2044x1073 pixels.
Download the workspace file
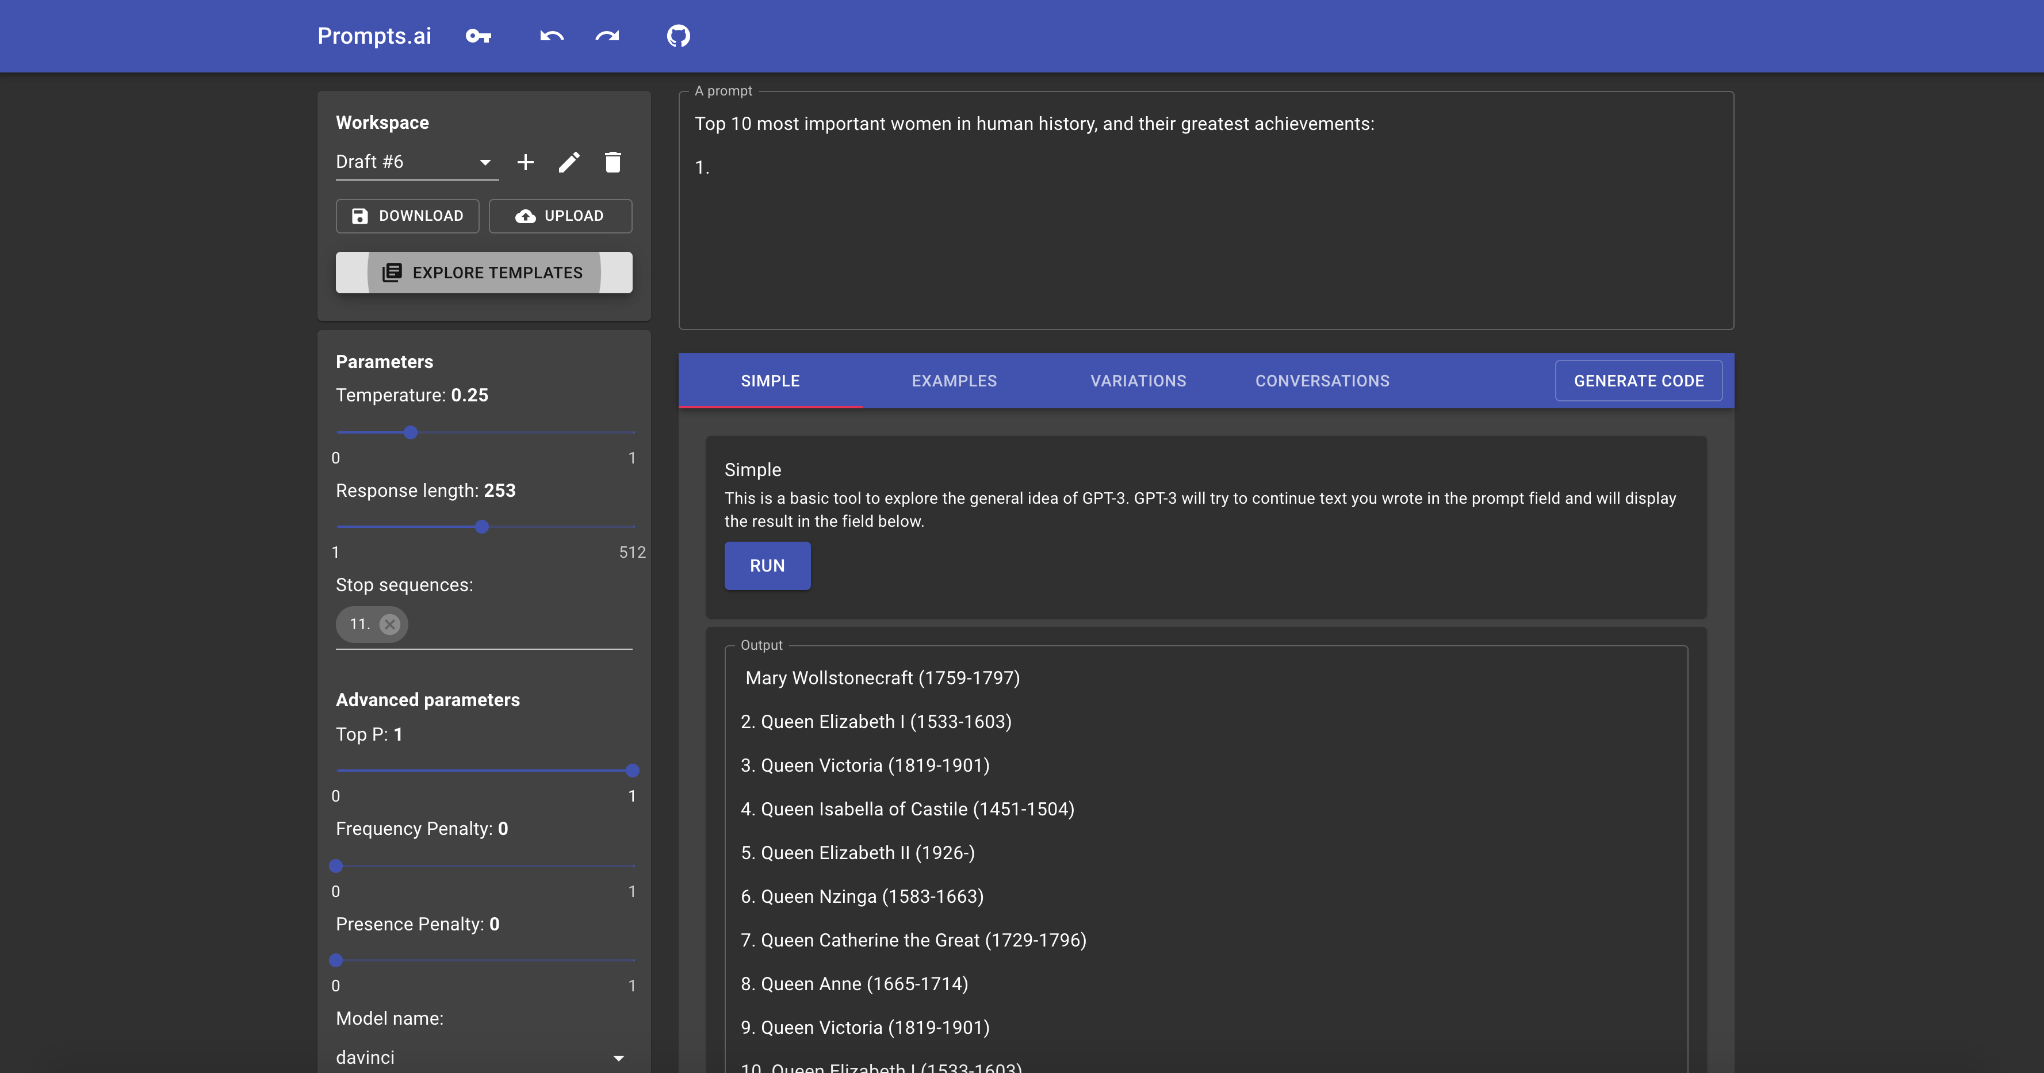(407, 216)
